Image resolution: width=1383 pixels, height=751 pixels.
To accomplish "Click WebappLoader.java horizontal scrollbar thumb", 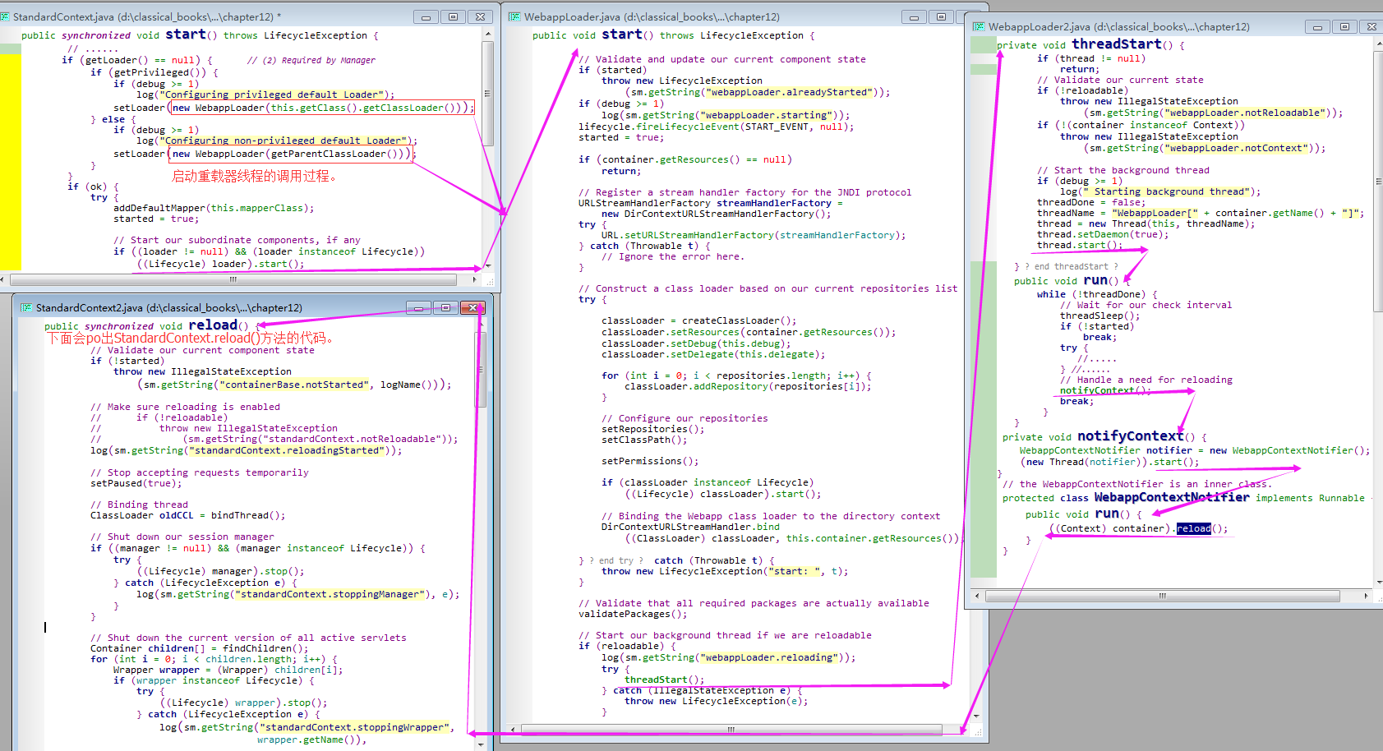I will 731,729.
